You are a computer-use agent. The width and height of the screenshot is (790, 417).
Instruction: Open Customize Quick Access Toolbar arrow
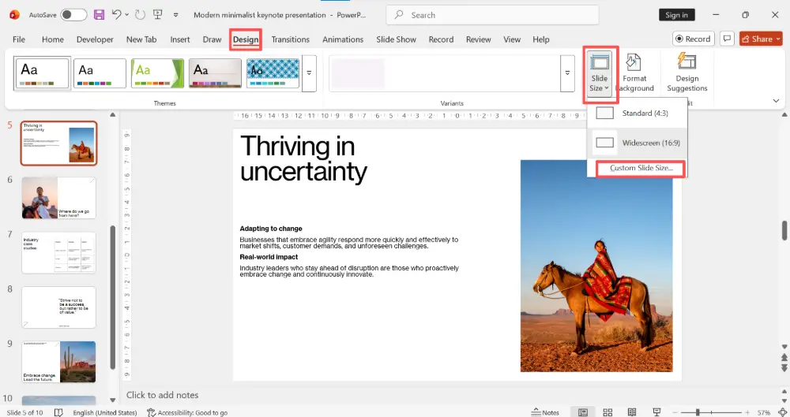coord(176,15)
